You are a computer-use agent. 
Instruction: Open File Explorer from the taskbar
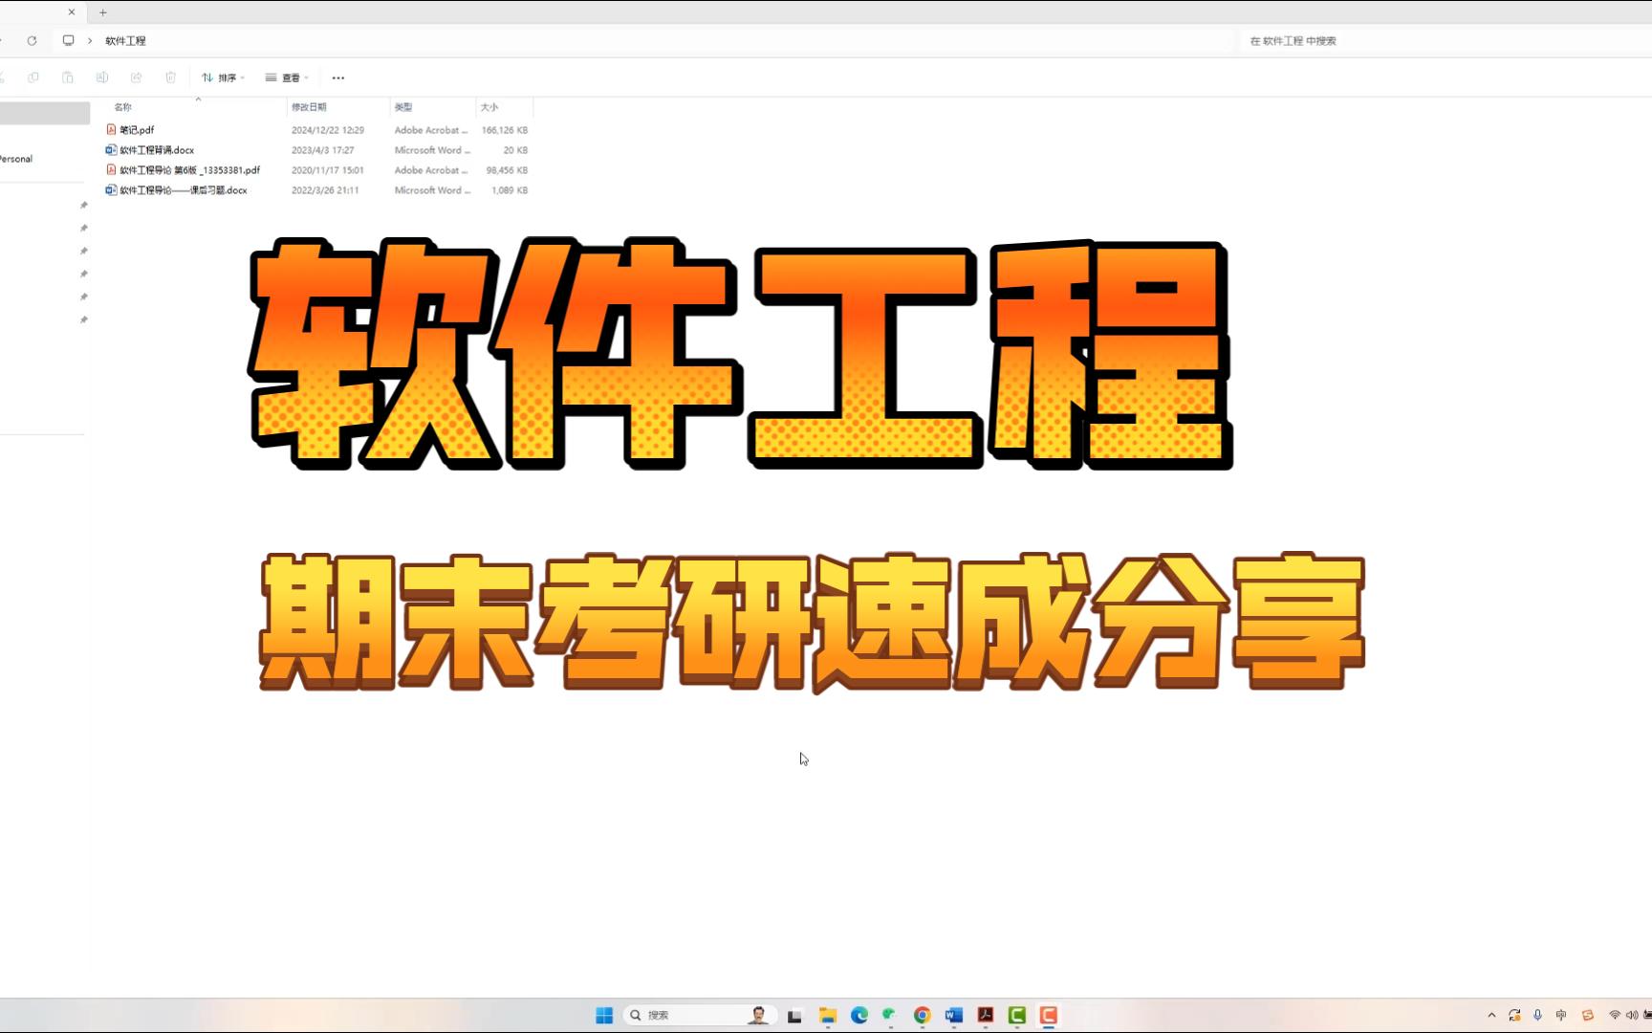[x=828, y=1016]
